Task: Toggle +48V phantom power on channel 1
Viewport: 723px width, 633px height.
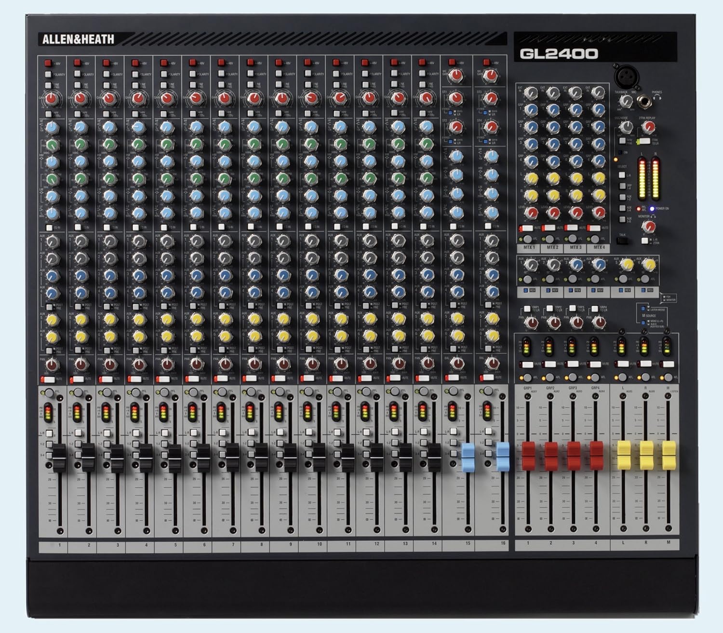Action: coord(48,63)
